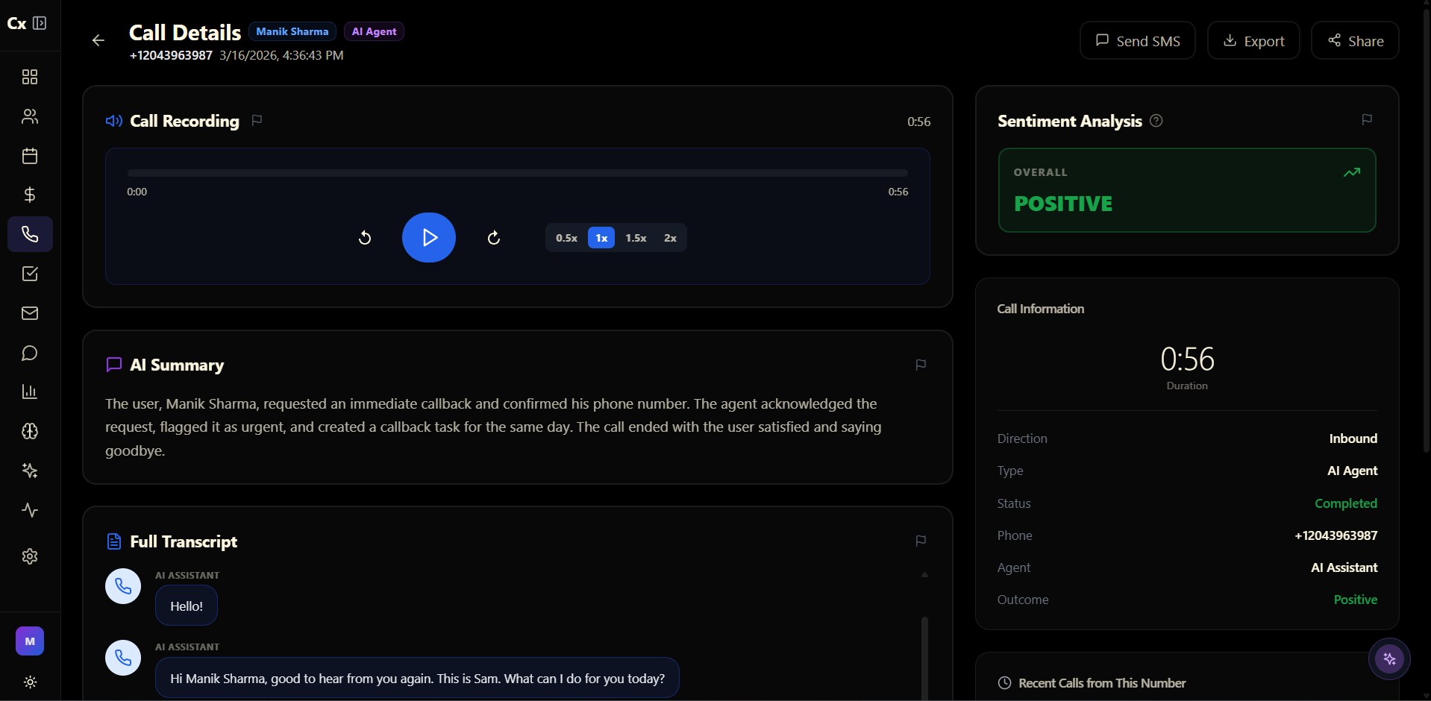The image size is (1431, 701).
Task: Switch playback speed to 2x
Action: 670,237
